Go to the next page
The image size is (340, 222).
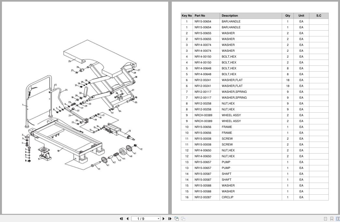(164, 219)
